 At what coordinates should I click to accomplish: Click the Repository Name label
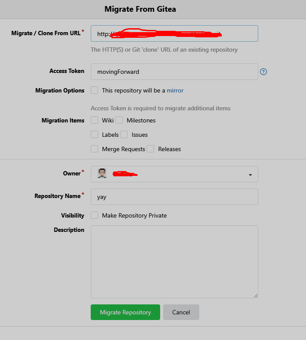57,196
